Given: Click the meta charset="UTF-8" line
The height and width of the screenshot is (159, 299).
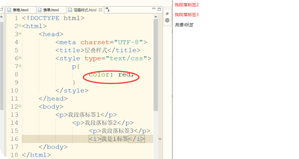Looking at the screenshot, I should pos(101,42).
